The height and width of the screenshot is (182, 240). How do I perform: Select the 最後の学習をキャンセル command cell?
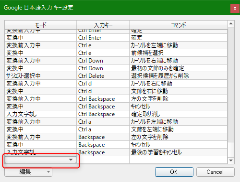pos(178,152)
